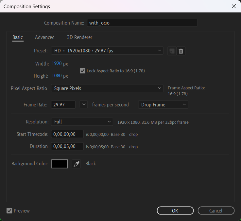This screenshot has width=241, height=221.
Task: Click '31.6 MB per 32bpc frame' text
Action: click(165, 122)
